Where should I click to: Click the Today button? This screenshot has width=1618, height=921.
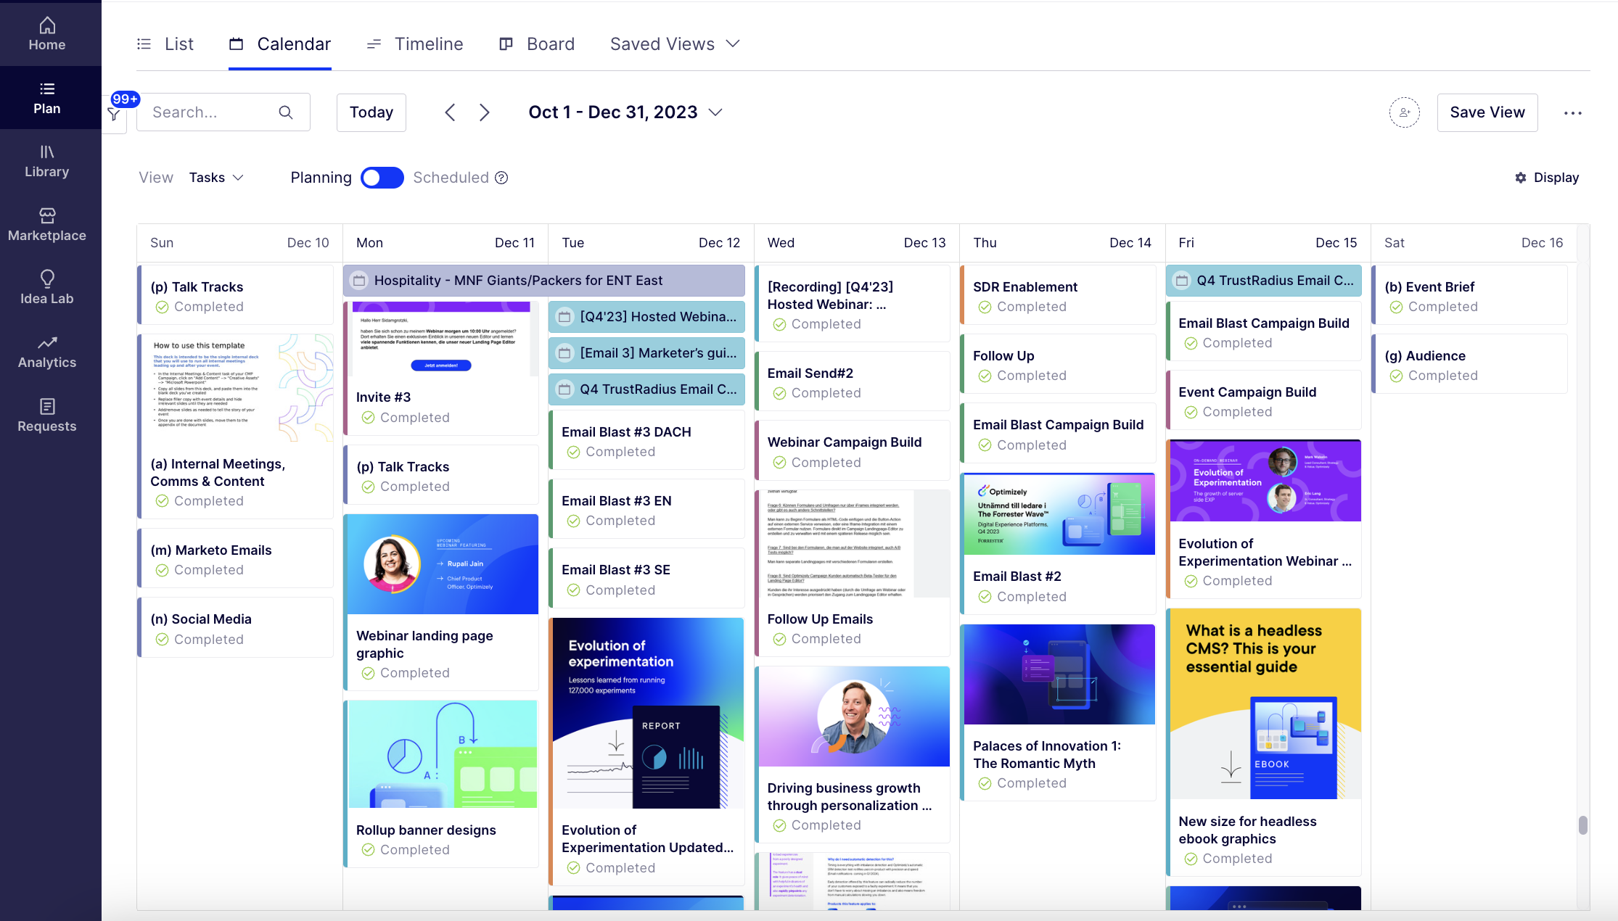tap(371, 112)
